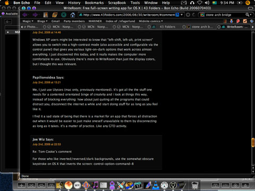Open iTunes music note in the Dock
255x191 pixels.
click(95, 185)
